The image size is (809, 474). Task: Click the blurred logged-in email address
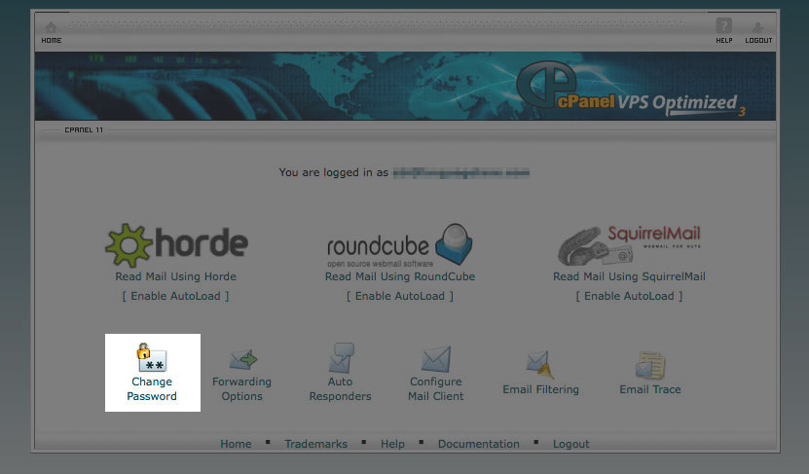[x=461, y=173]
